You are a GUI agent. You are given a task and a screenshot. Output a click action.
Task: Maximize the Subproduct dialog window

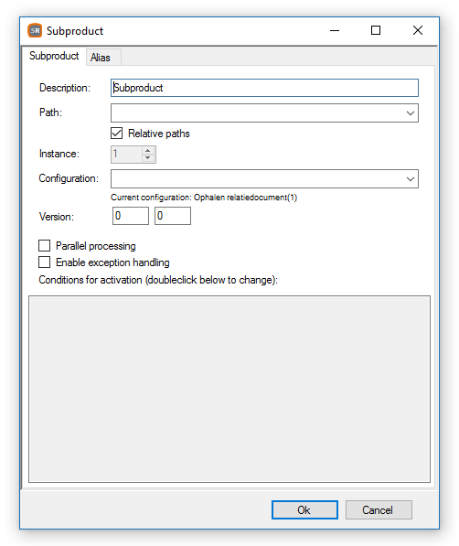376,31
